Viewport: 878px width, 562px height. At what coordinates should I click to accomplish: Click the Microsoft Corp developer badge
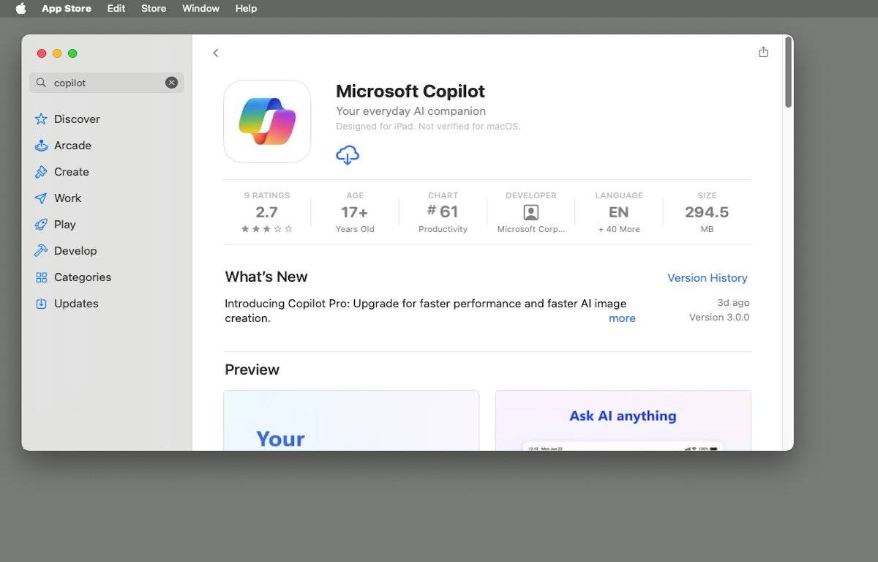click(x=530, y=213)
